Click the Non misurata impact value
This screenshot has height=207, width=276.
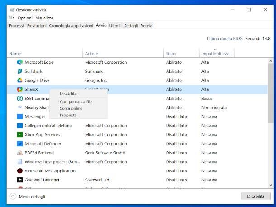[x=214, y=107]
